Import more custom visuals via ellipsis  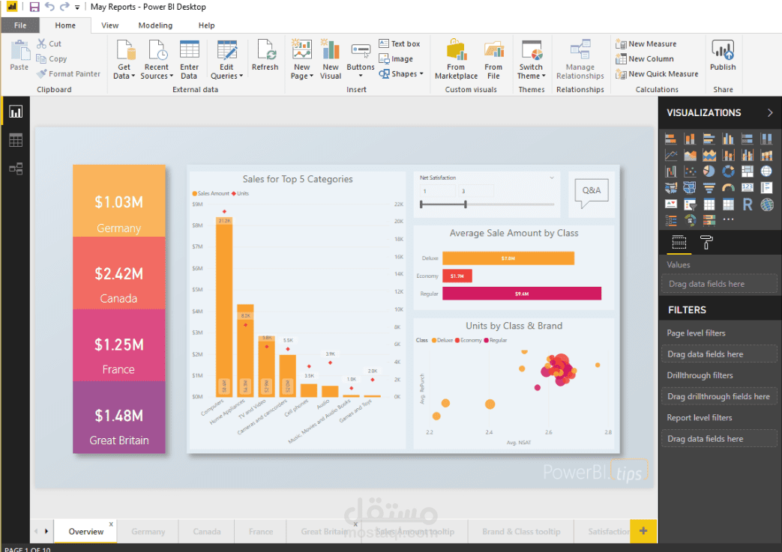728,219
